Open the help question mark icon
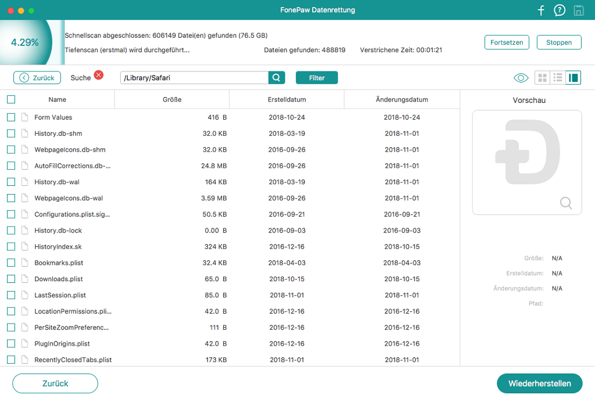The width and height of the screenshot is (595, 402). click(x=560, y=10)
